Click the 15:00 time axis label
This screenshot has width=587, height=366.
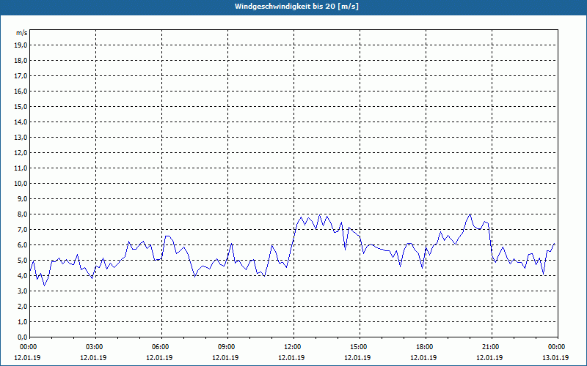360,347
